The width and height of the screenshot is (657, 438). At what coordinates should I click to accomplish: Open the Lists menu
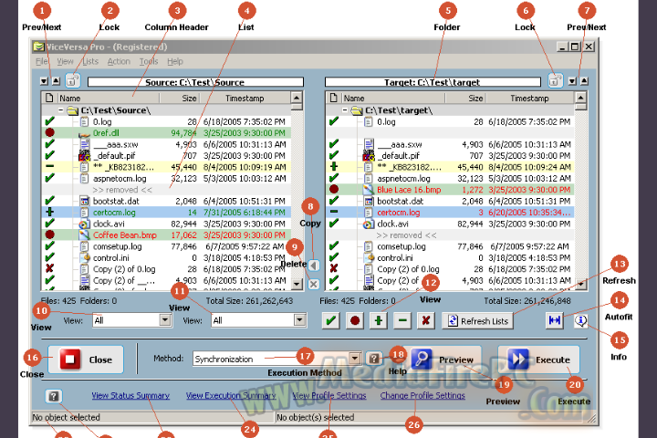click(x=90, y=62)
